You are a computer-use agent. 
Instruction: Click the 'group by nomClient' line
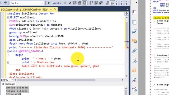(x=23, y=32)
